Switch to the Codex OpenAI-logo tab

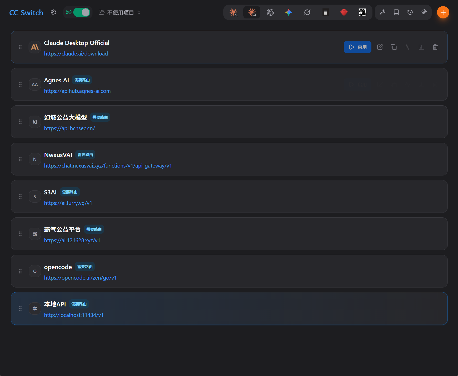tap(270, 12)
